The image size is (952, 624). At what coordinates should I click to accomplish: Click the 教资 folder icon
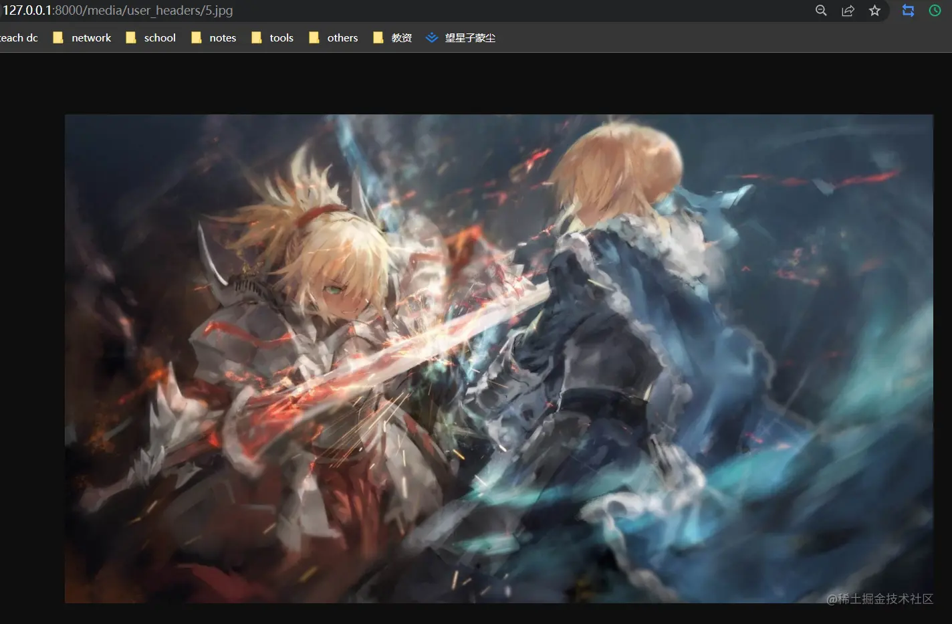click(x=378, y=38)
